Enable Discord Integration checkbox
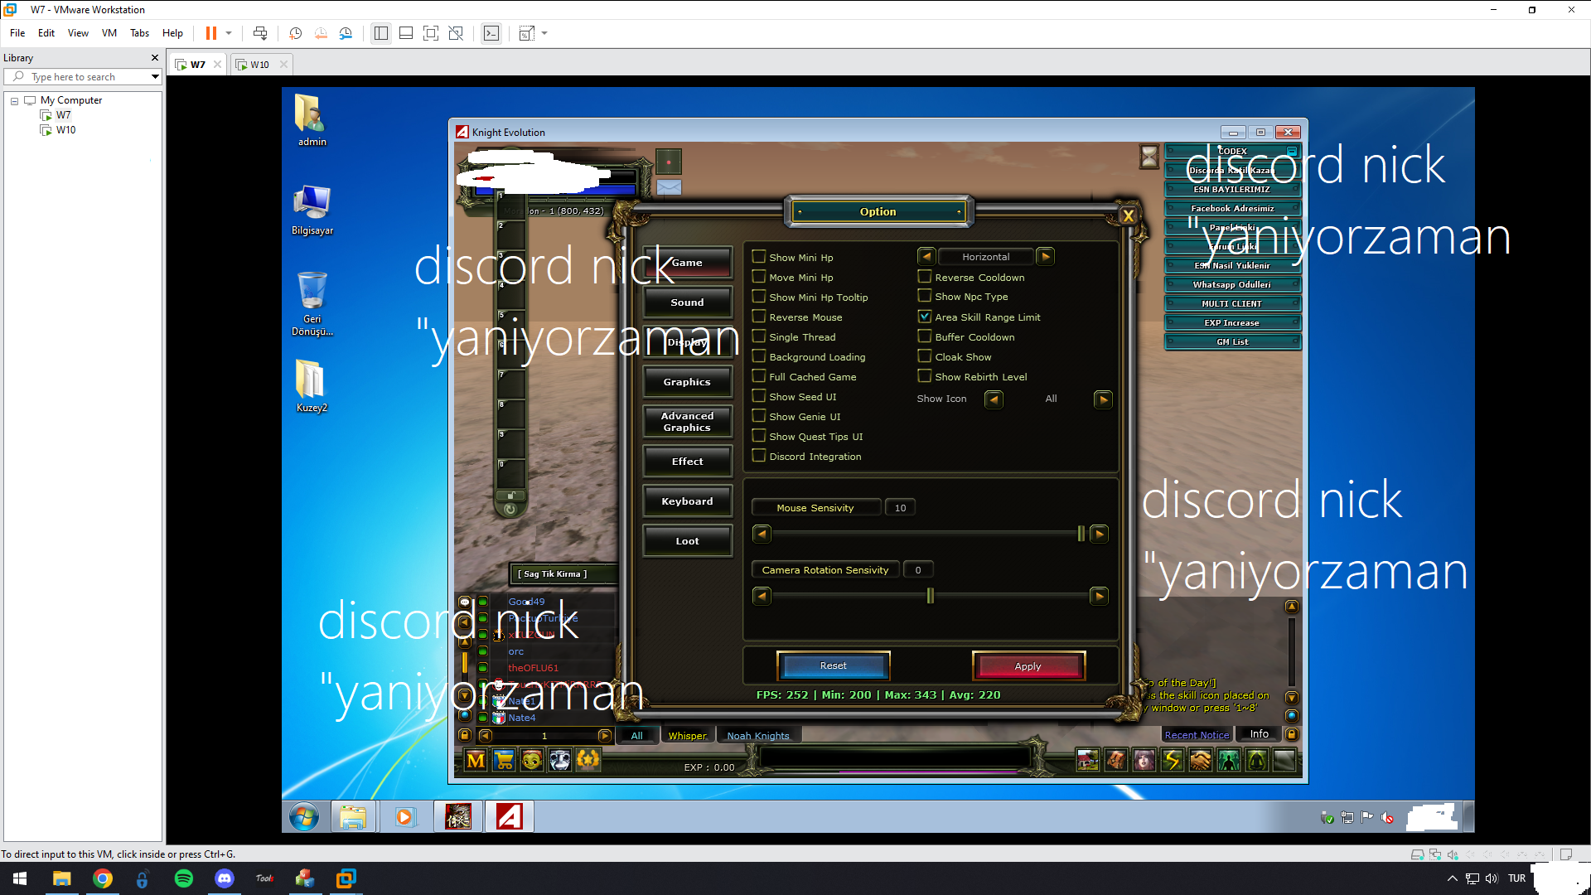Image resolution: width=1591 pixels, height=895 pixels. pos(758,456)
